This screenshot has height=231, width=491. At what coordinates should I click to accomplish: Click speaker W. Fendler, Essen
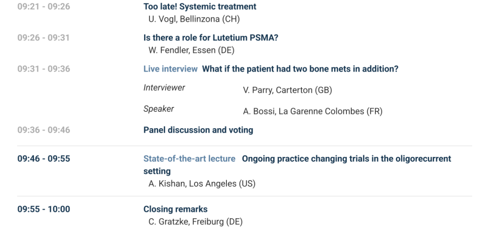tap(191, 50)
